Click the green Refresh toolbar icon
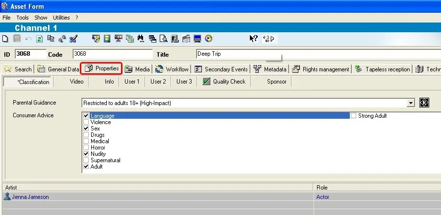This screenshot has width=441, height=215. (x=39, y=39)
